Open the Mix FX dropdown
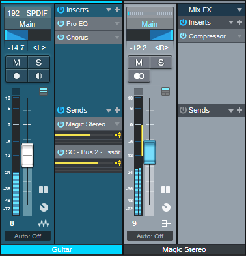Screen dimensions: 246x256 [239, 10]
